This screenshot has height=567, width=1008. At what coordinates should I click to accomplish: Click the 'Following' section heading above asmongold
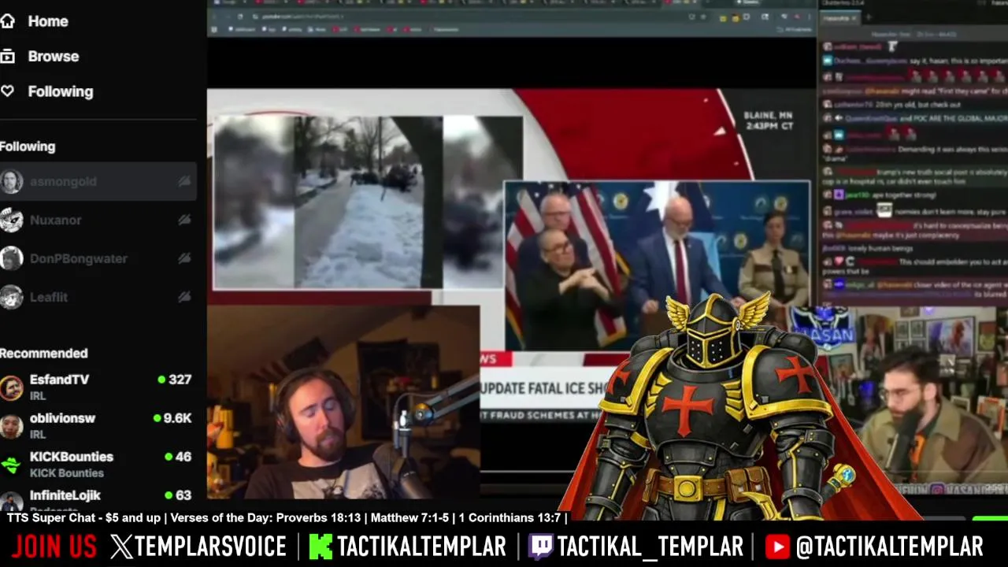(x=28, y=146)
